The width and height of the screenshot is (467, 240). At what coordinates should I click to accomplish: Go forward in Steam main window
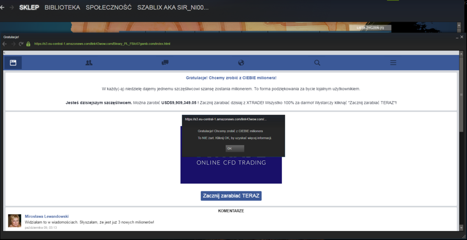pyautogui.click(x=11, y=7)
